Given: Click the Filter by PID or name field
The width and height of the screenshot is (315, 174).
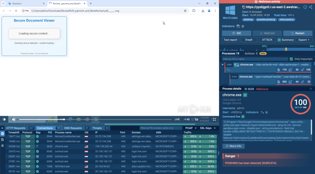Looking at the screenshot, I should point(255,59).
